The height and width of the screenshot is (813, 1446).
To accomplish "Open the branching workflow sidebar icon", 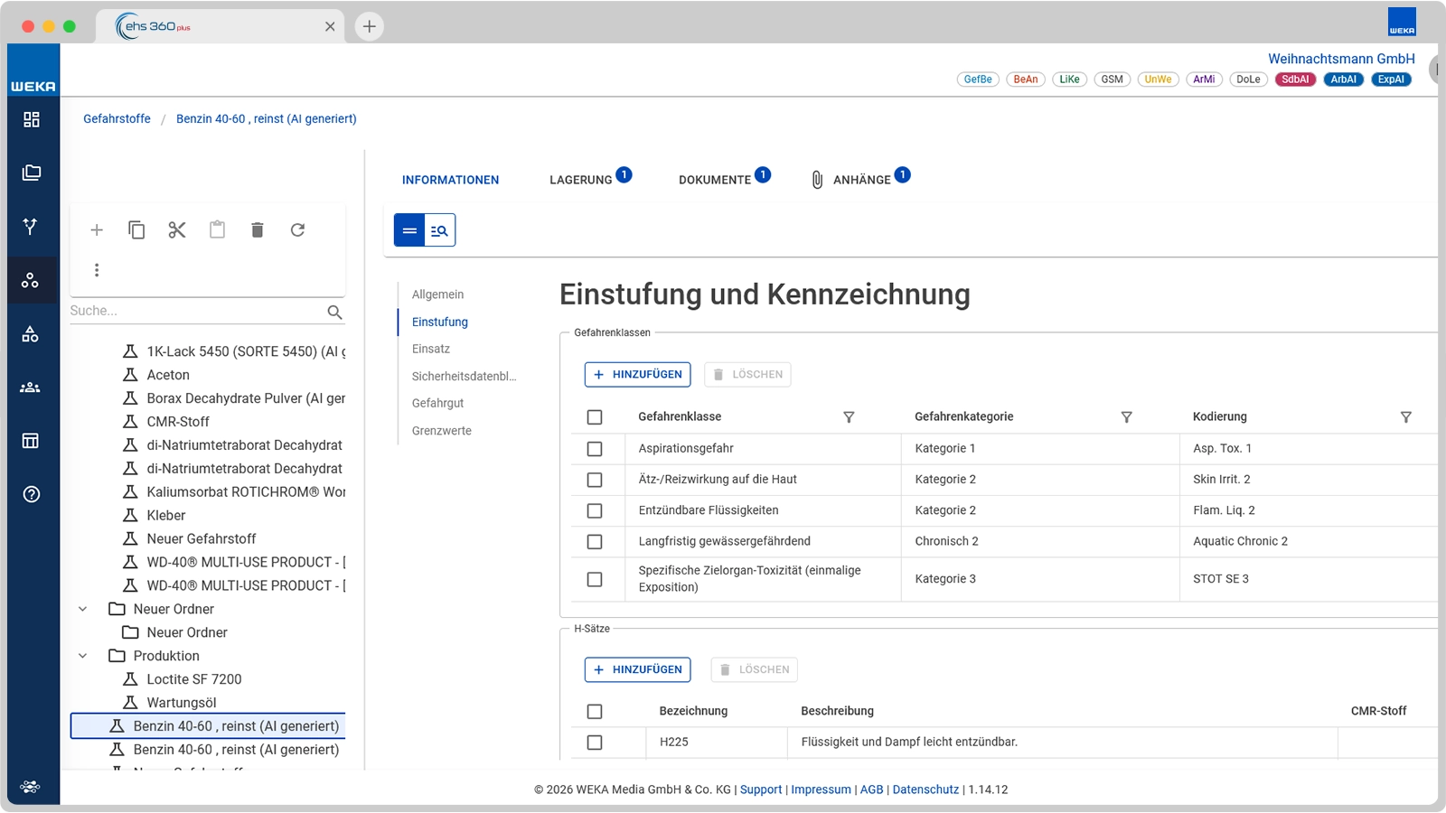I will (32, 226).
